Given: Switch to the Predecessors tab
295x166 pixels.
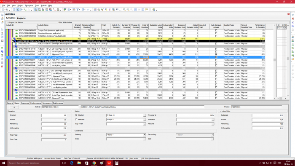Looking at the screenshot, I should click(x=35, y=103).
